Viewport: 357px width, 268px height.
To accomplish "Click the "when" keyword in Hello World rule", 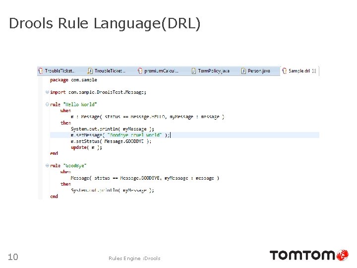I will (65, 111).
